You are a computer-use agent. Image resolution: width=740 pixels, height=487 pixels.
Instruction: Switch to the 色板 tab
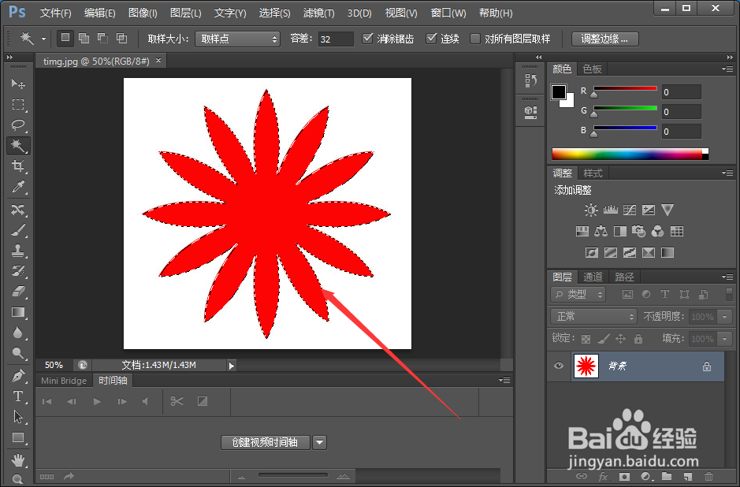[593, 69]
